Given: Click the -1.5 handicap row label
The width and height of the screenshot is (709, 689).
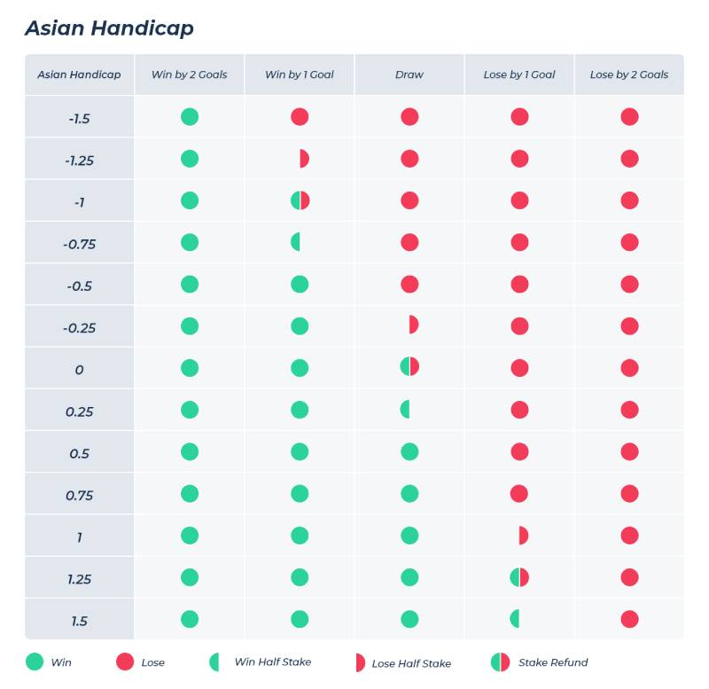Looking at the screenshot, I should point(80,118).
